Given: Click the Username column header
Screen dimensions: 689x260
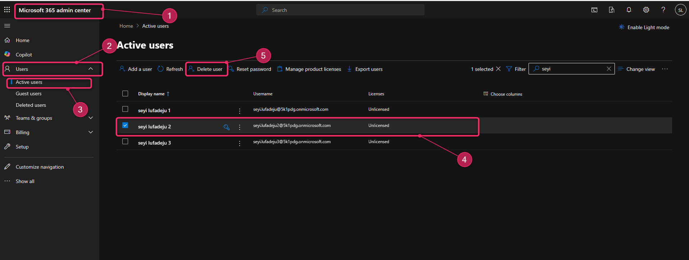Looking at the screenshot, I should click(263, 94).
